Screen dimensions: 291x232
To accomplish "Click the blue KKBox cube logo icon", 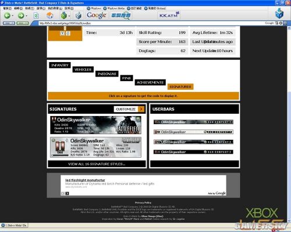I will pyautogui.click(x=279, y=13).
